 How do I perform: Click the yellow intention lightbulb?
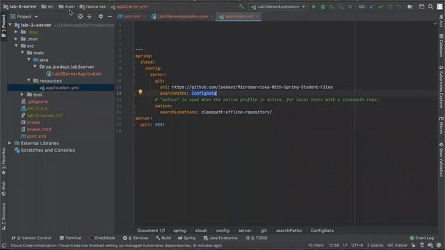coord(140,92)
